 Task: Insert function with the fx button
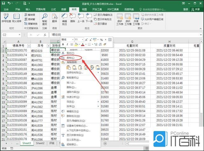coord(45,35)
